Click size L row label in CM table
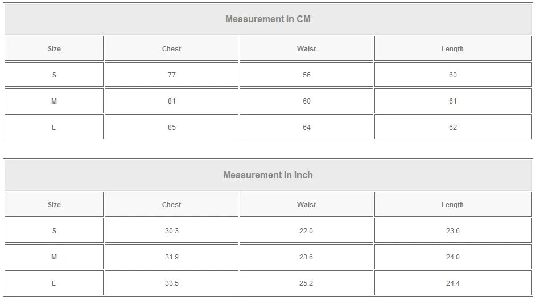Screen dimensions: 535x301 tap(54, 127)
